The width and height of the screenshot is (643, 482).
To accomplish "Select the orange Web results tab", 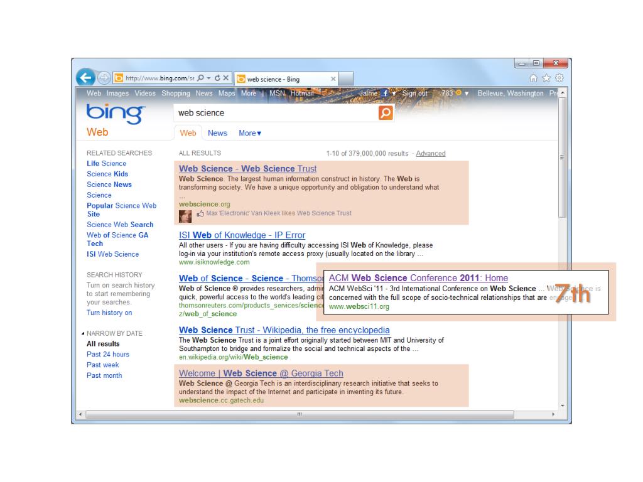I will [188, 133].
